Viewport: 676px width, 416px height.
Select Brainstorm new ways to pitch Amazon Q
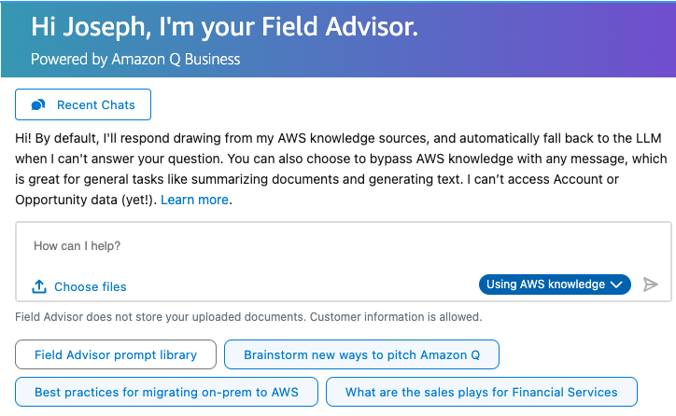point(362,354)
